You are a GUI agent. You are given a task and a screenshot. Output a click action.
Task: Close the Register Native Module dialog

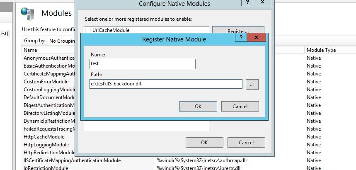(x=256, y=37)
